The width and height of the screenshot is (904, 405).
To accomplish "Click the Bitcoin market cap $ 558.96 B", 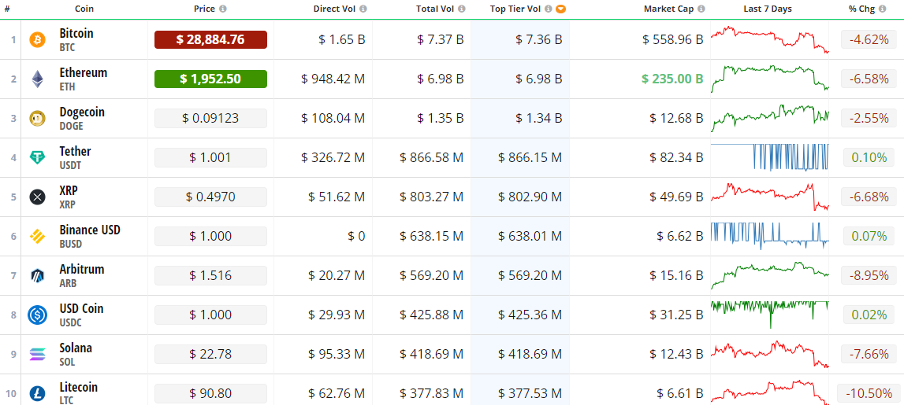I will (x=673, y=39).
